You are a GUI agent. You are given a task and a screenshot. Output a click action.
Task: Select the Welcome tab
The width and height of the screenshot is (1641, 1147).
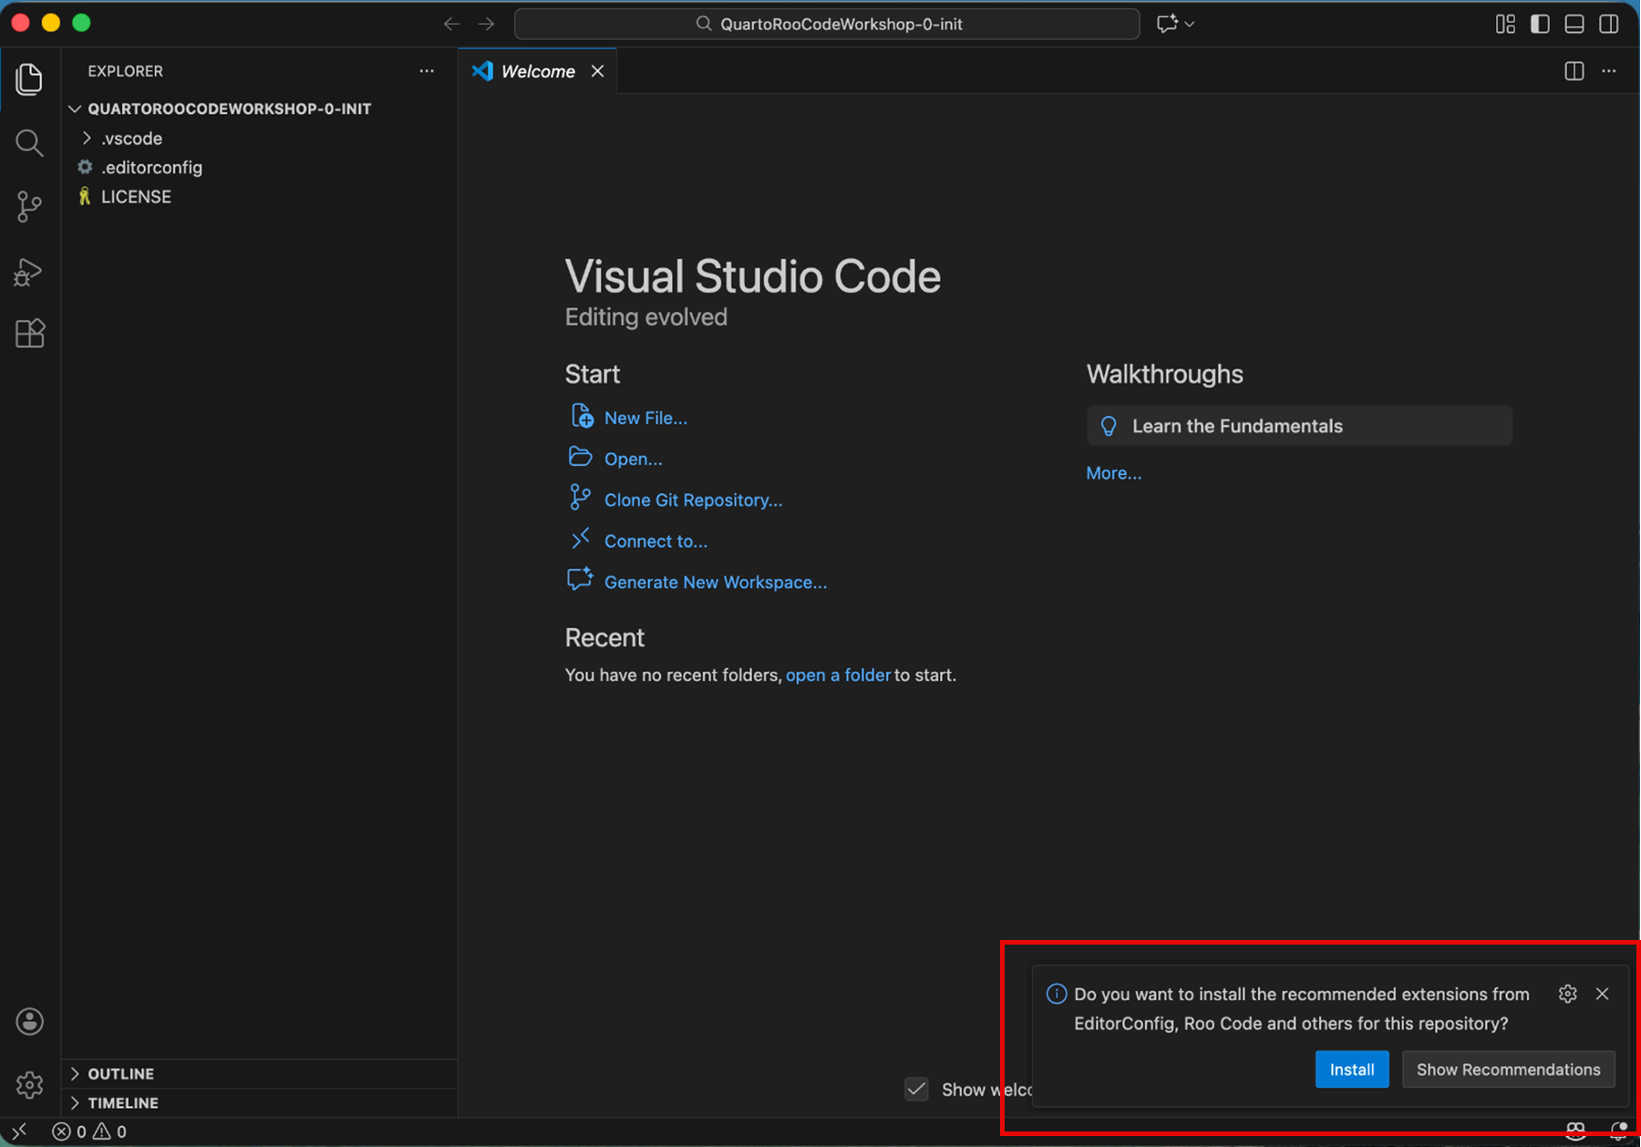(537, 71)
